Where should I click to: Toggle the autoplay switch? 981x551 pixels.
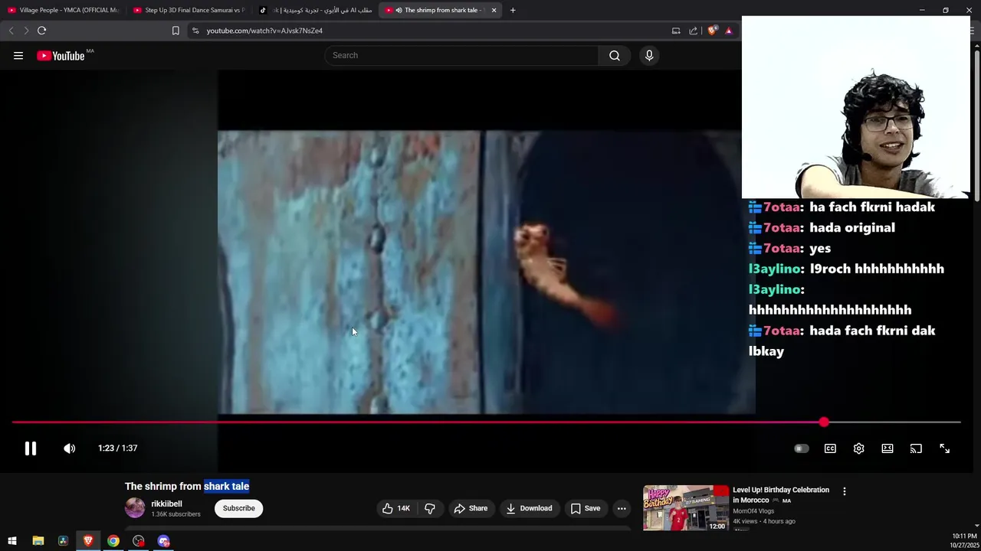pos(801,448)
